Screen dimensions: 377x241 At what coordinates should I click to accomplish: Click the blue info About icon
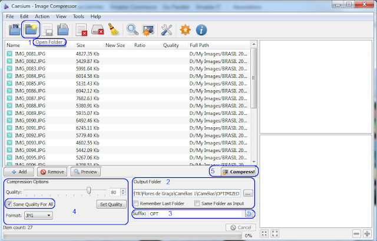[201, 30]
